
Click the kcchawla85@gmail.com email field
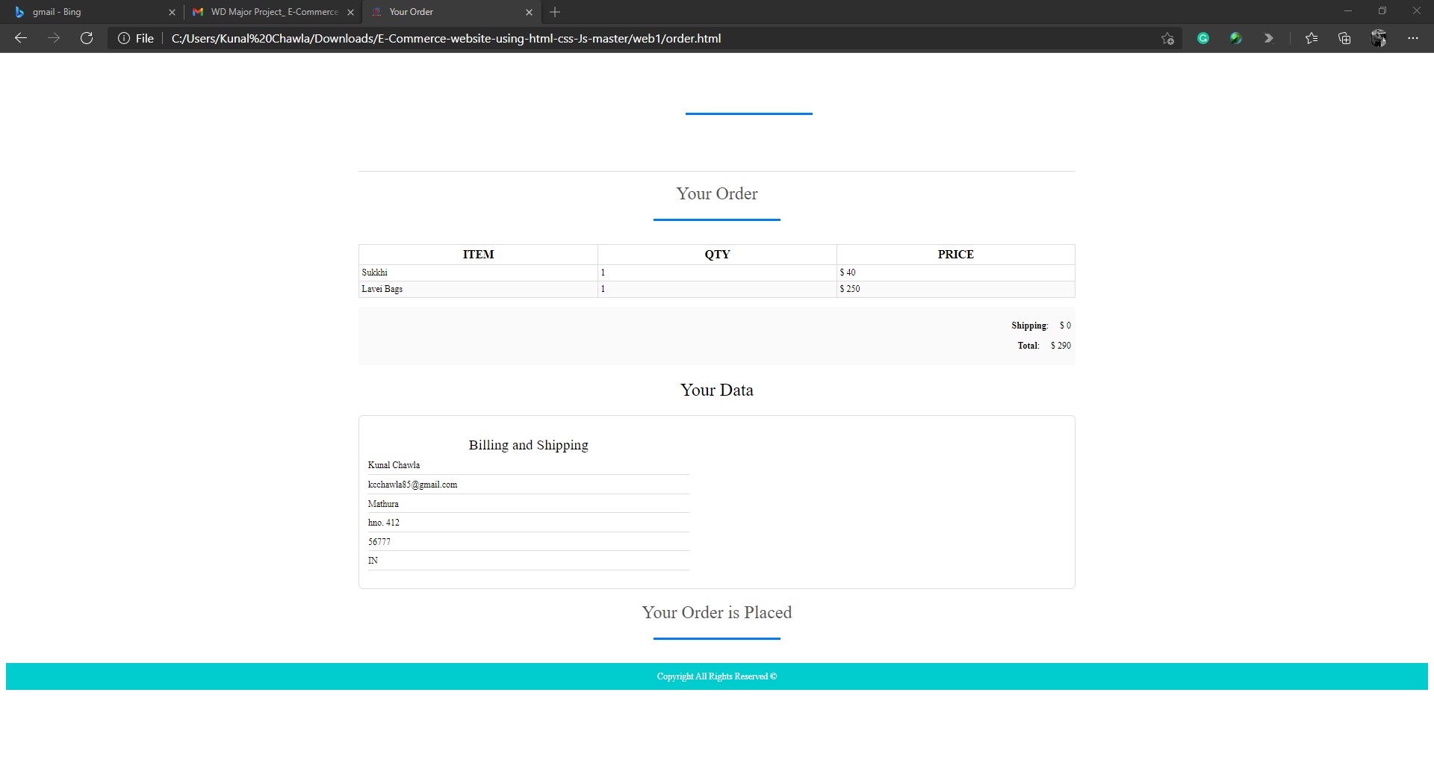tap(527, 484)
